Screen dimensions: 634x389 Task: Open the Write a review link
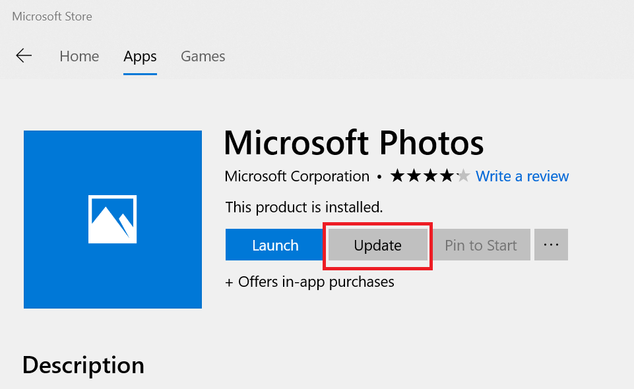tap(522, 176)
